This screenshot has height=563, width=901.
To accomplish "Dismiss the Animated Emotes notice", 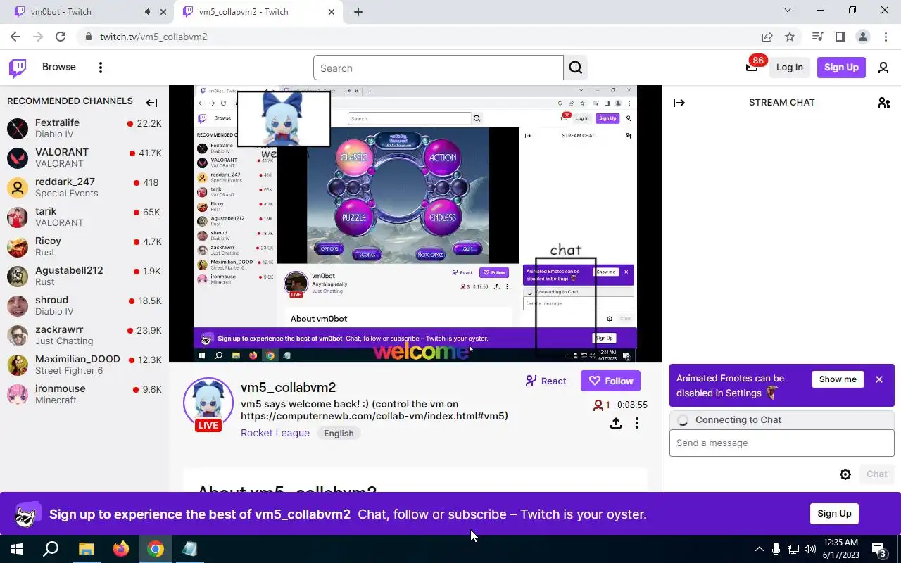I will coord(878,379).
